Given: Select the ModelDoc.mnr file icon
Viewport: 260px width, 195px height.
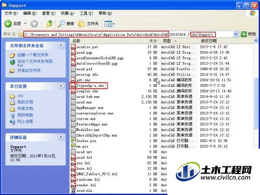Looking at the screenshot, I should tap(73, 130).
